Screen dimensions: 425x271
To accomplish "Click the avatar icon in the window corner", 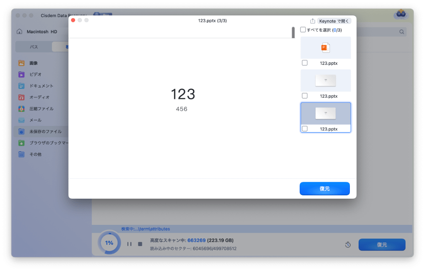I will (x=401, y=14).
